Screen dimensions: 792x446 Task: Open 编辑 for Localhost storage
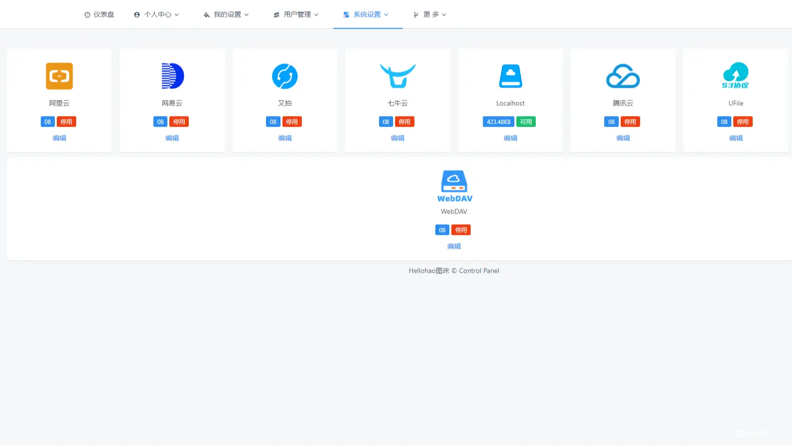click(x=511, y=138)
